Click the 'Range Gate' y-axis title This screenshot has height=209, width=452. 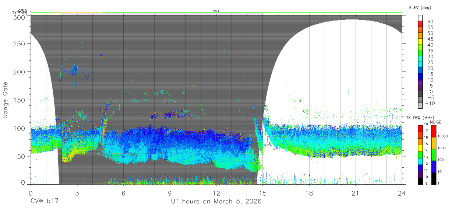pos(6,100)
